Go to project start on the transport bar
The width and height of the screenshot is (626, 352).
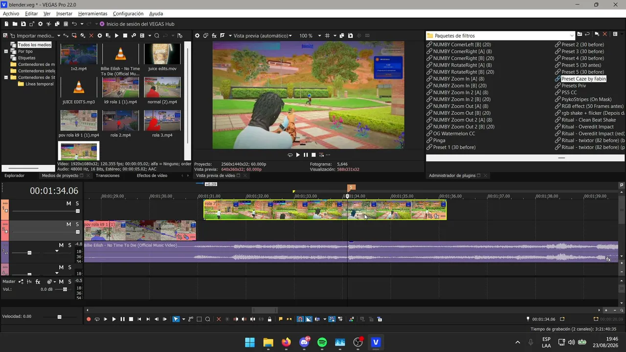[139, 319]
